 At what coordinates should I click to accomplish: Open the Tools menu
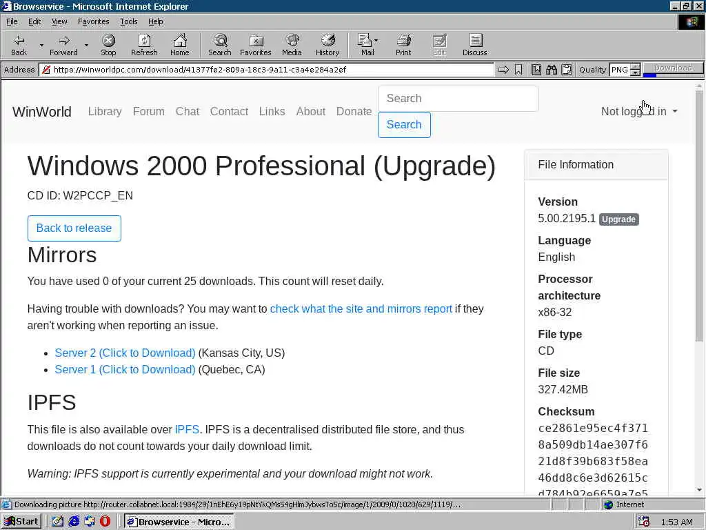tap(128, 21)
